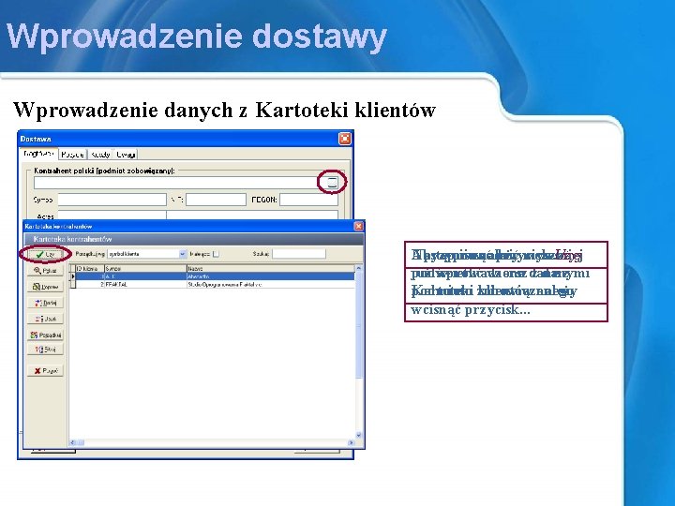Viewport: 675px width, 506px height.
Task: Close the Dostawa window
Action: [345, 139]
